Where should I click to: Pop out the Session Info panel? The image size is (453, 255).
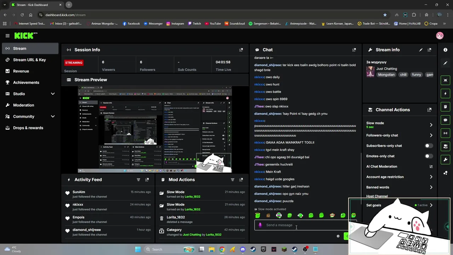[241, 50]
